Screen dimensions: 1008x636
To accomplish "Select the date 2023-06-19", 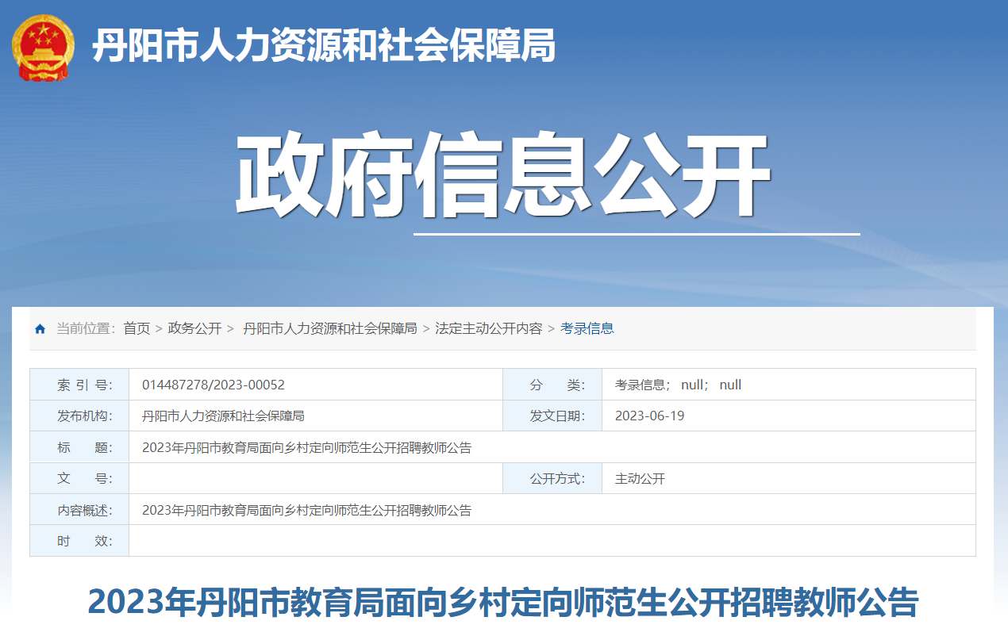I will coord(650,416).
